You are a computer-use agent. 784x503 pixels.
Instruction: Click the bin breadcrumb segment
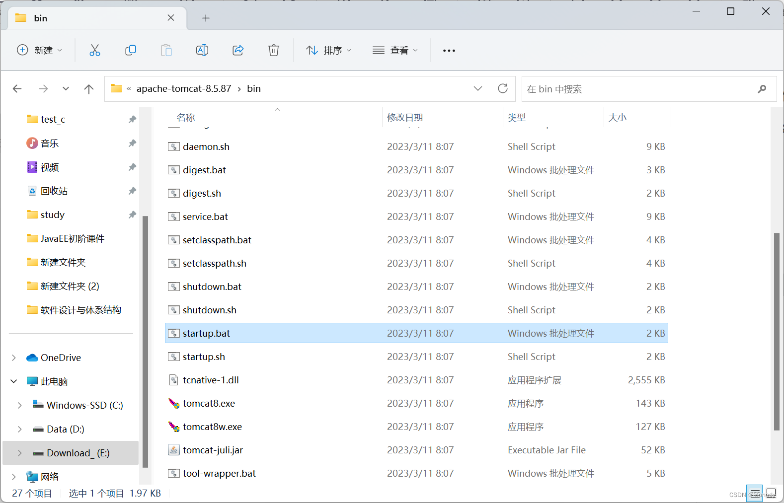pos(254,88)
